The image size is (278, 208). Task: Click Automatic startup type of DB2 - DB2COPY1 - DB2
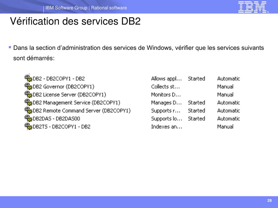[x=229, y=79]
